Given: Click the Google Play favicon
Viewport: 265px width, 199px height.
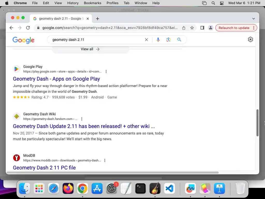Looking at the screenshot, I should [x=17, y=69].
